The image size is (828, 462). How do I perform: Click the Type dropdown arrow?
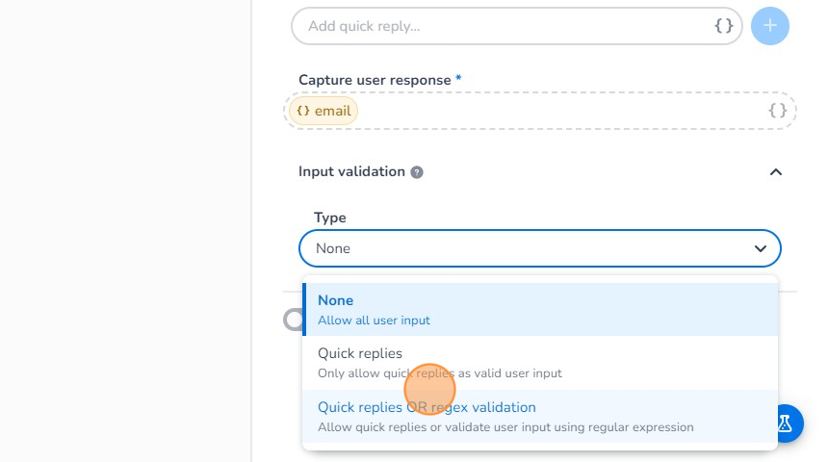coord(761,248)
